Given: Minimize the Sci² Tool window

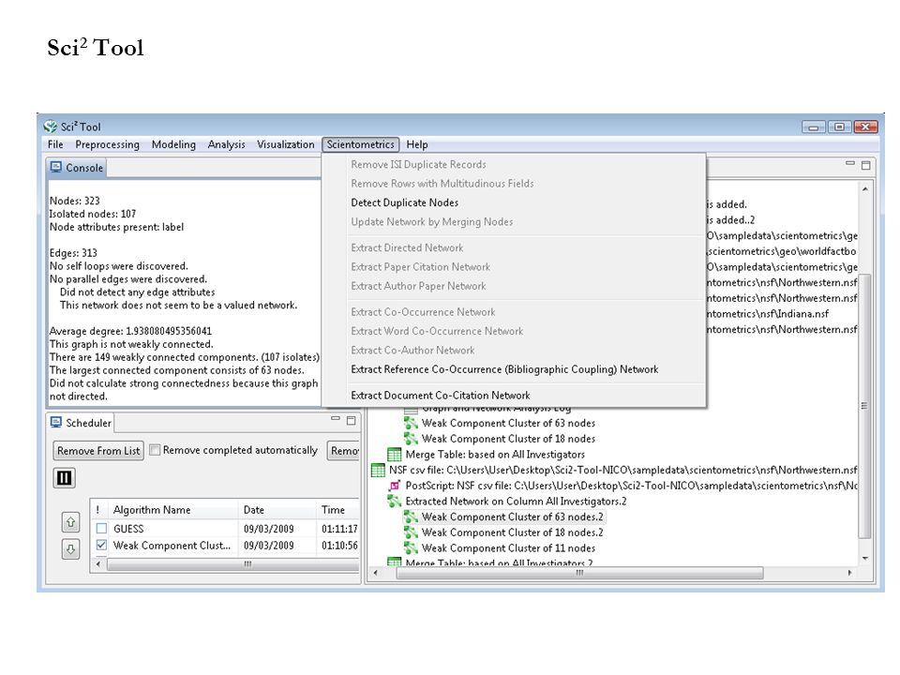Looking at the screenshot, I should pyautogui.click(x=814, y=127).
